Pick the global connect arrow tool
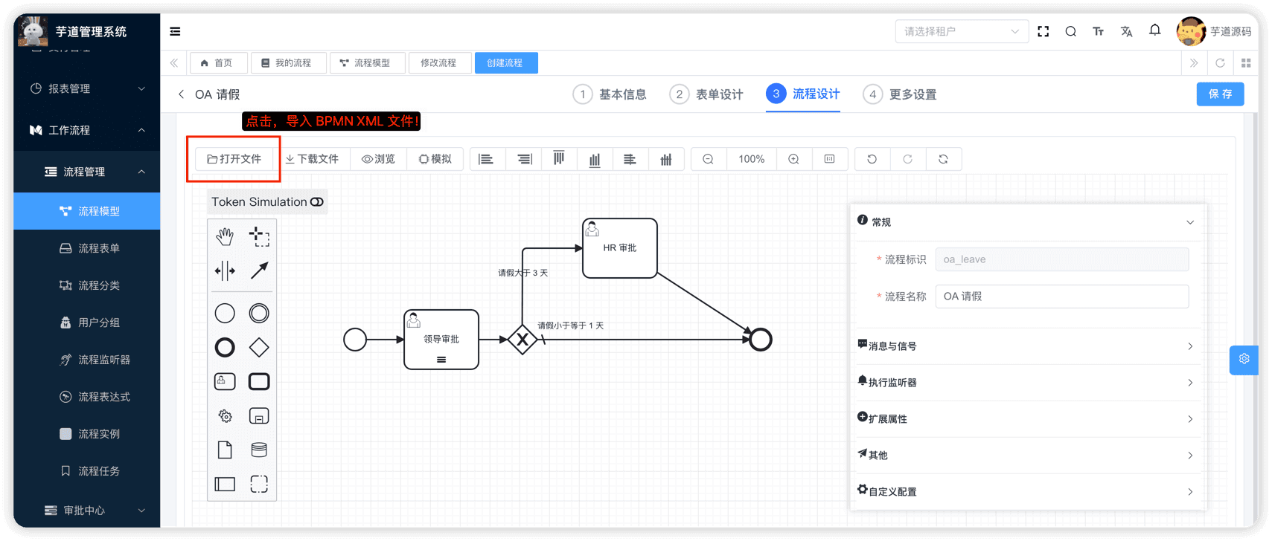 259,270
